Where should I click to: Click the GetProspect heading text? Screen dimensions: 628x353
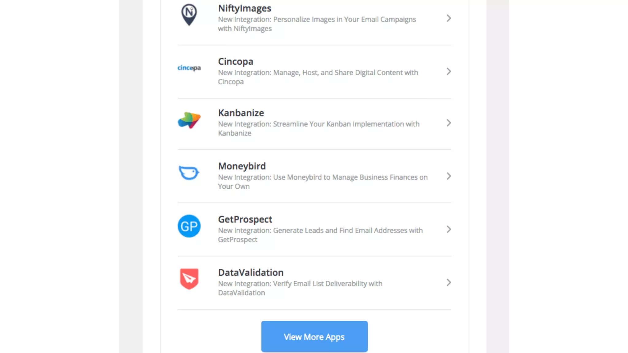[245, 219]
